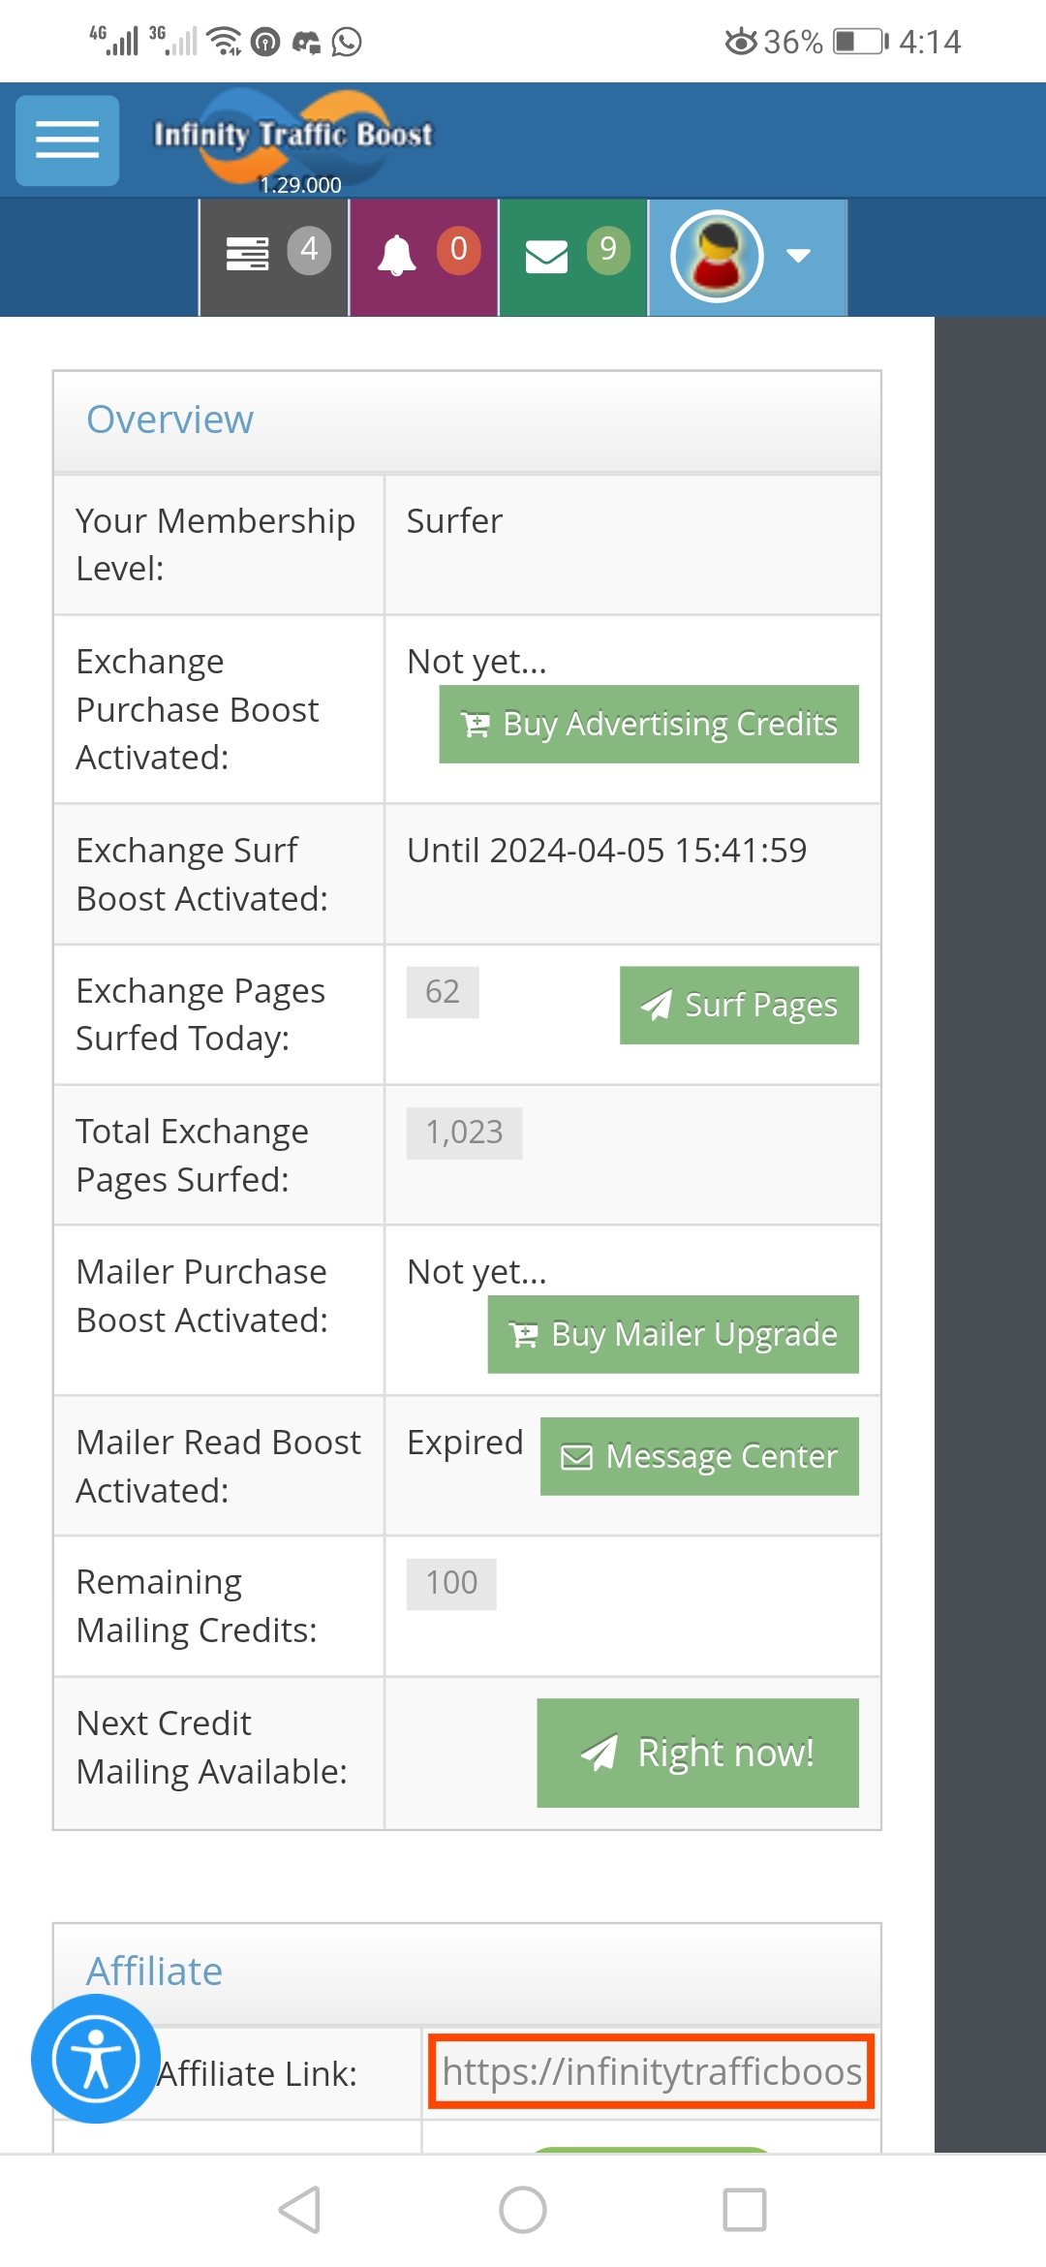This screenshot has height=2267, width=1046.
Task: Click the Affiliate panel heading
Action: (x=154, y=1972)
